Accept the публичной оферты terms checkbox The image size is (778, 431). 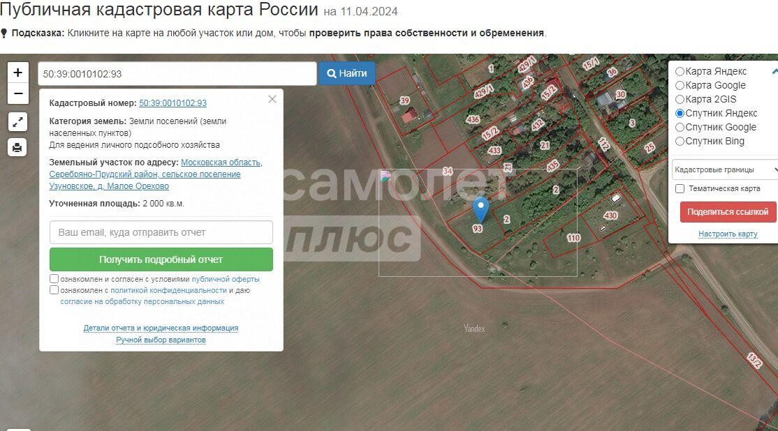(54, 279)
